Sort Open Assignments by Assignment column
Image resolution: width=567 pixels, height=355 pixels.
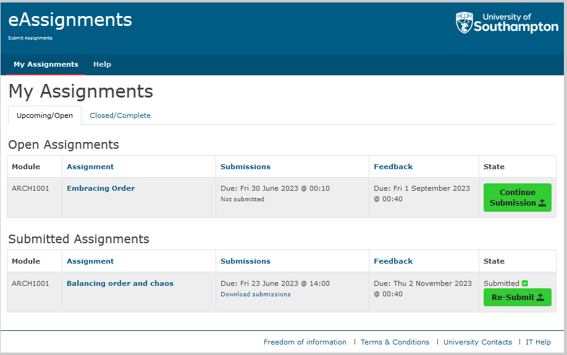coord(90,167)
